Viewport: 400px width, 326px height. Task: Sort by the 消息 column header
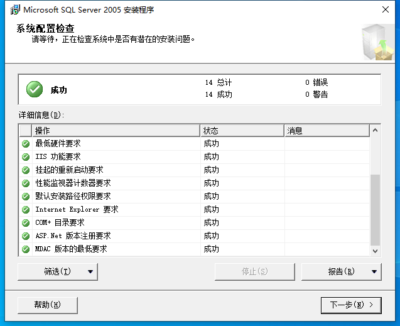pyautogui.click(x=327, y=131)
